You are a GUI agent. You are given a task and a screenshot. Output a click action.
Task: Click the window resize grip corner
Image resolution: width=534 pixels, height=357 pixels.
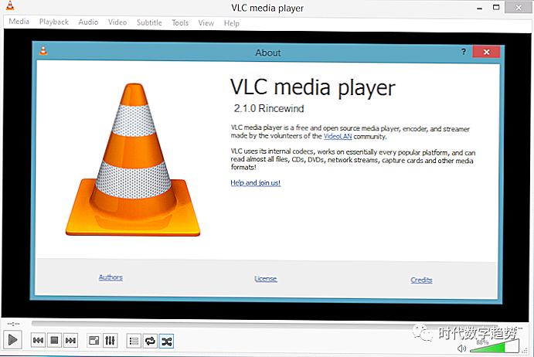pyautogui.click(x=525, y=351)
